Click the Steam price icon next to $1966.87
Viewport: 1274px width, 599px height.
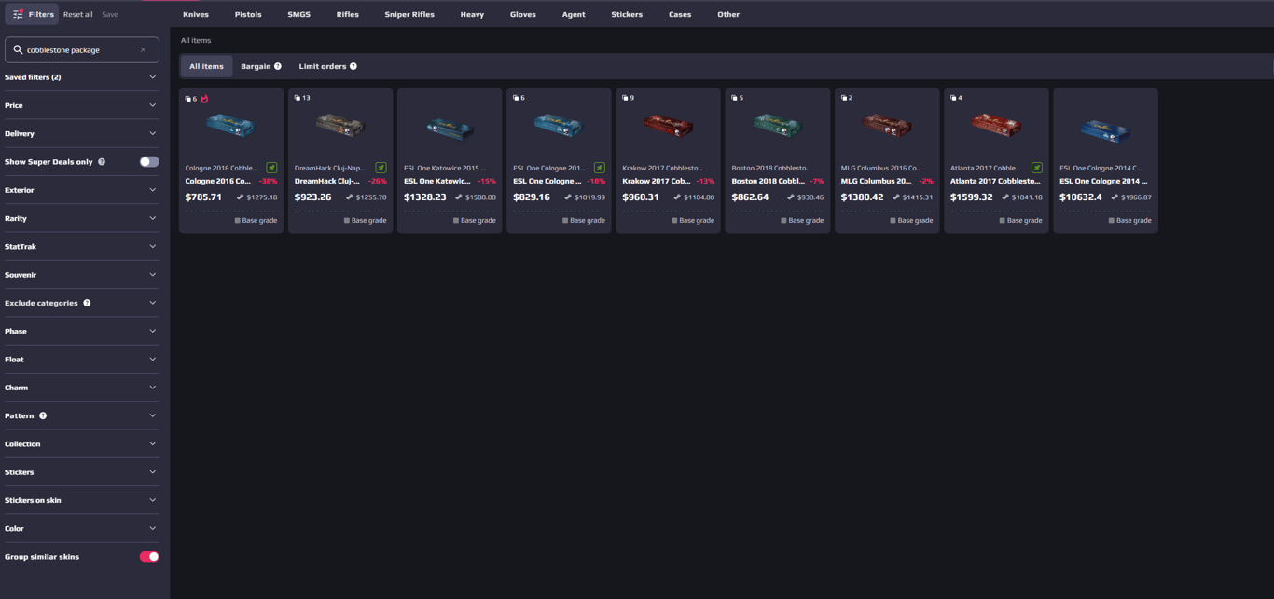click(x=1115, y=197)
